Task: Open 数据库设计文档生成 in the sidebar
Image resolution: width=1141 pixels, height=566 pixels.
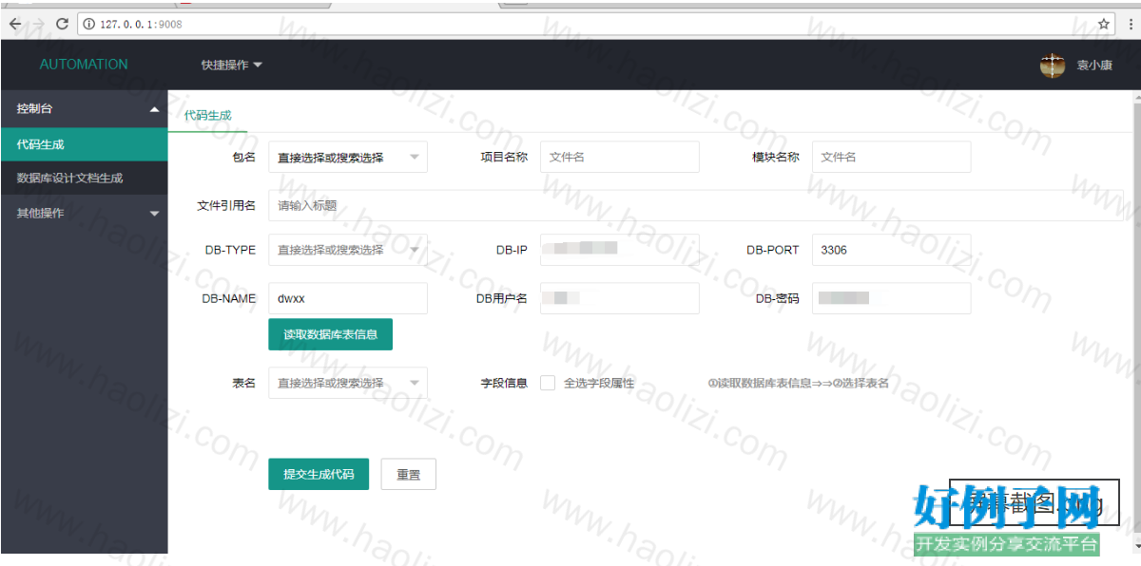Action: [84, 178]
